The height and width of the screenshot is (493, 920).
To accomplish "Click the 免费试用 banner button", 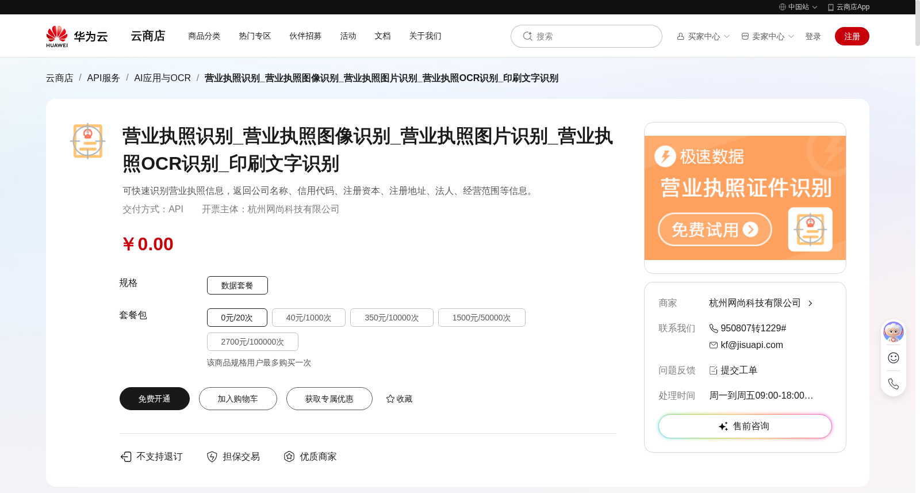I will click(x=715, y=230).
